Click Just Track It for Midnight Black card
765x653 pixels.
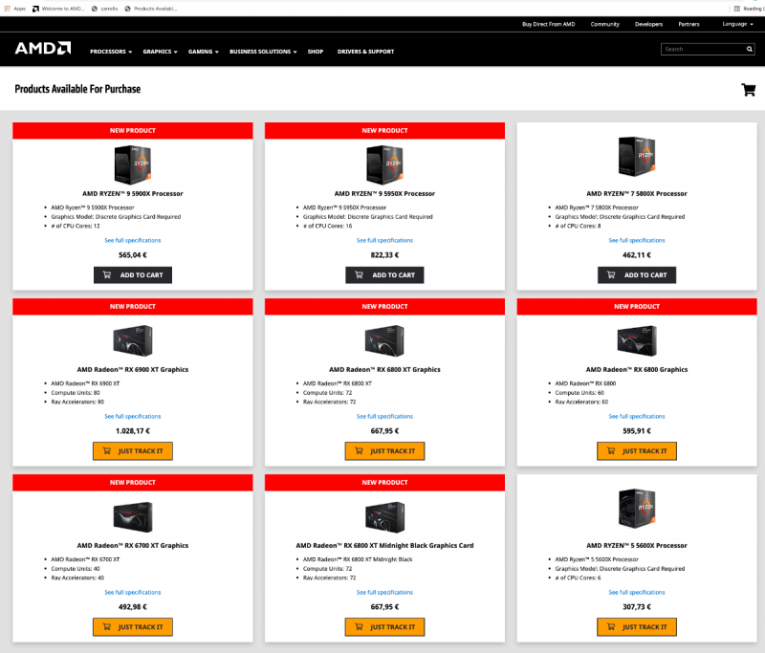(x=385, y=627)
